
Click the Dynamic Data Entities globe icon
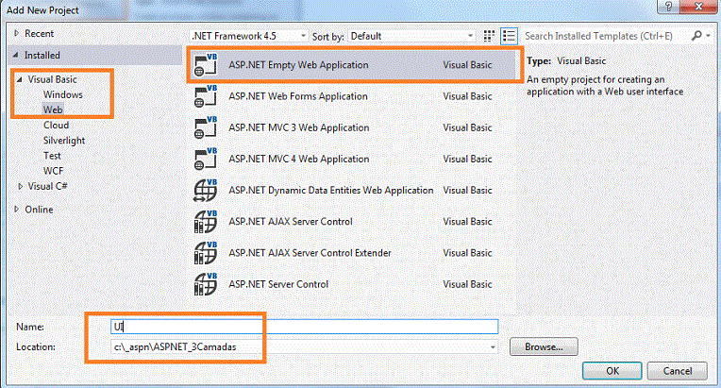pyautogui.click(x=206, y=191)
